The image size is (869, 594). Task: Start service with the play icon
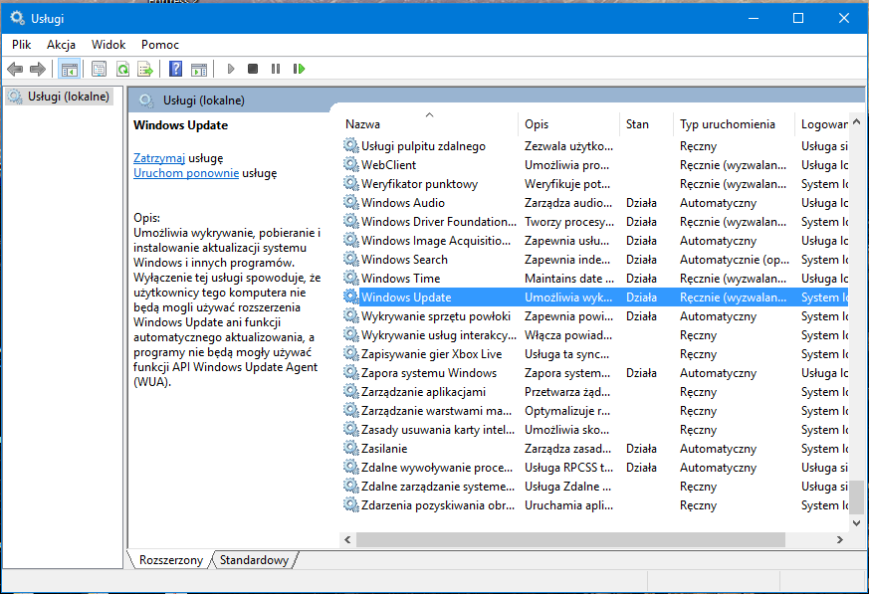pos(231,69)
